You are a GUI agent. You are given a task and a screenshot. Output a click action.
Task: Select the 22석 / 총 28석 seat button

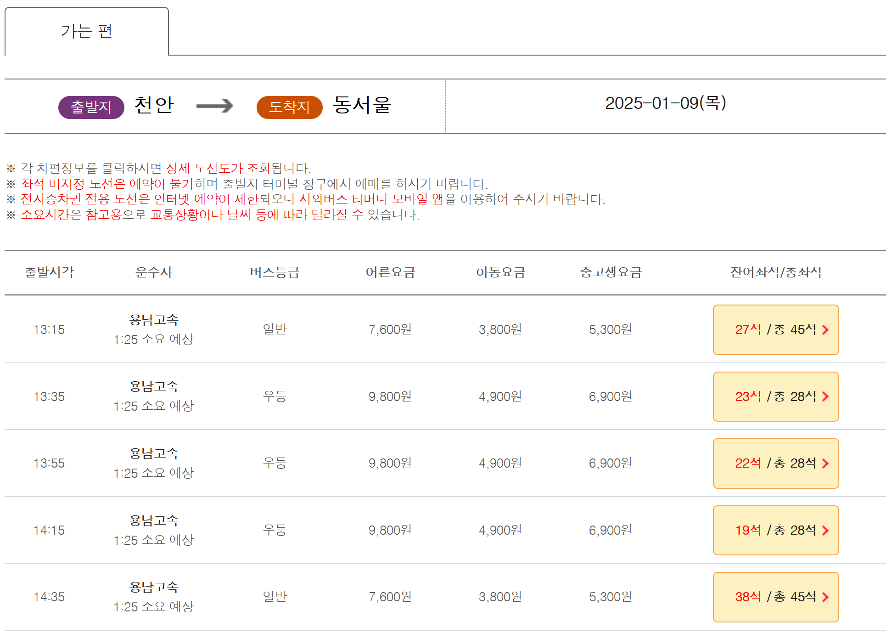tap(775, 463)
